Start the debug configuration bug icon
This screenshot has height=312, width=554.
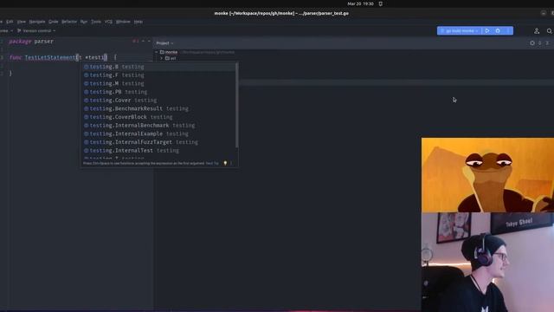498,31
